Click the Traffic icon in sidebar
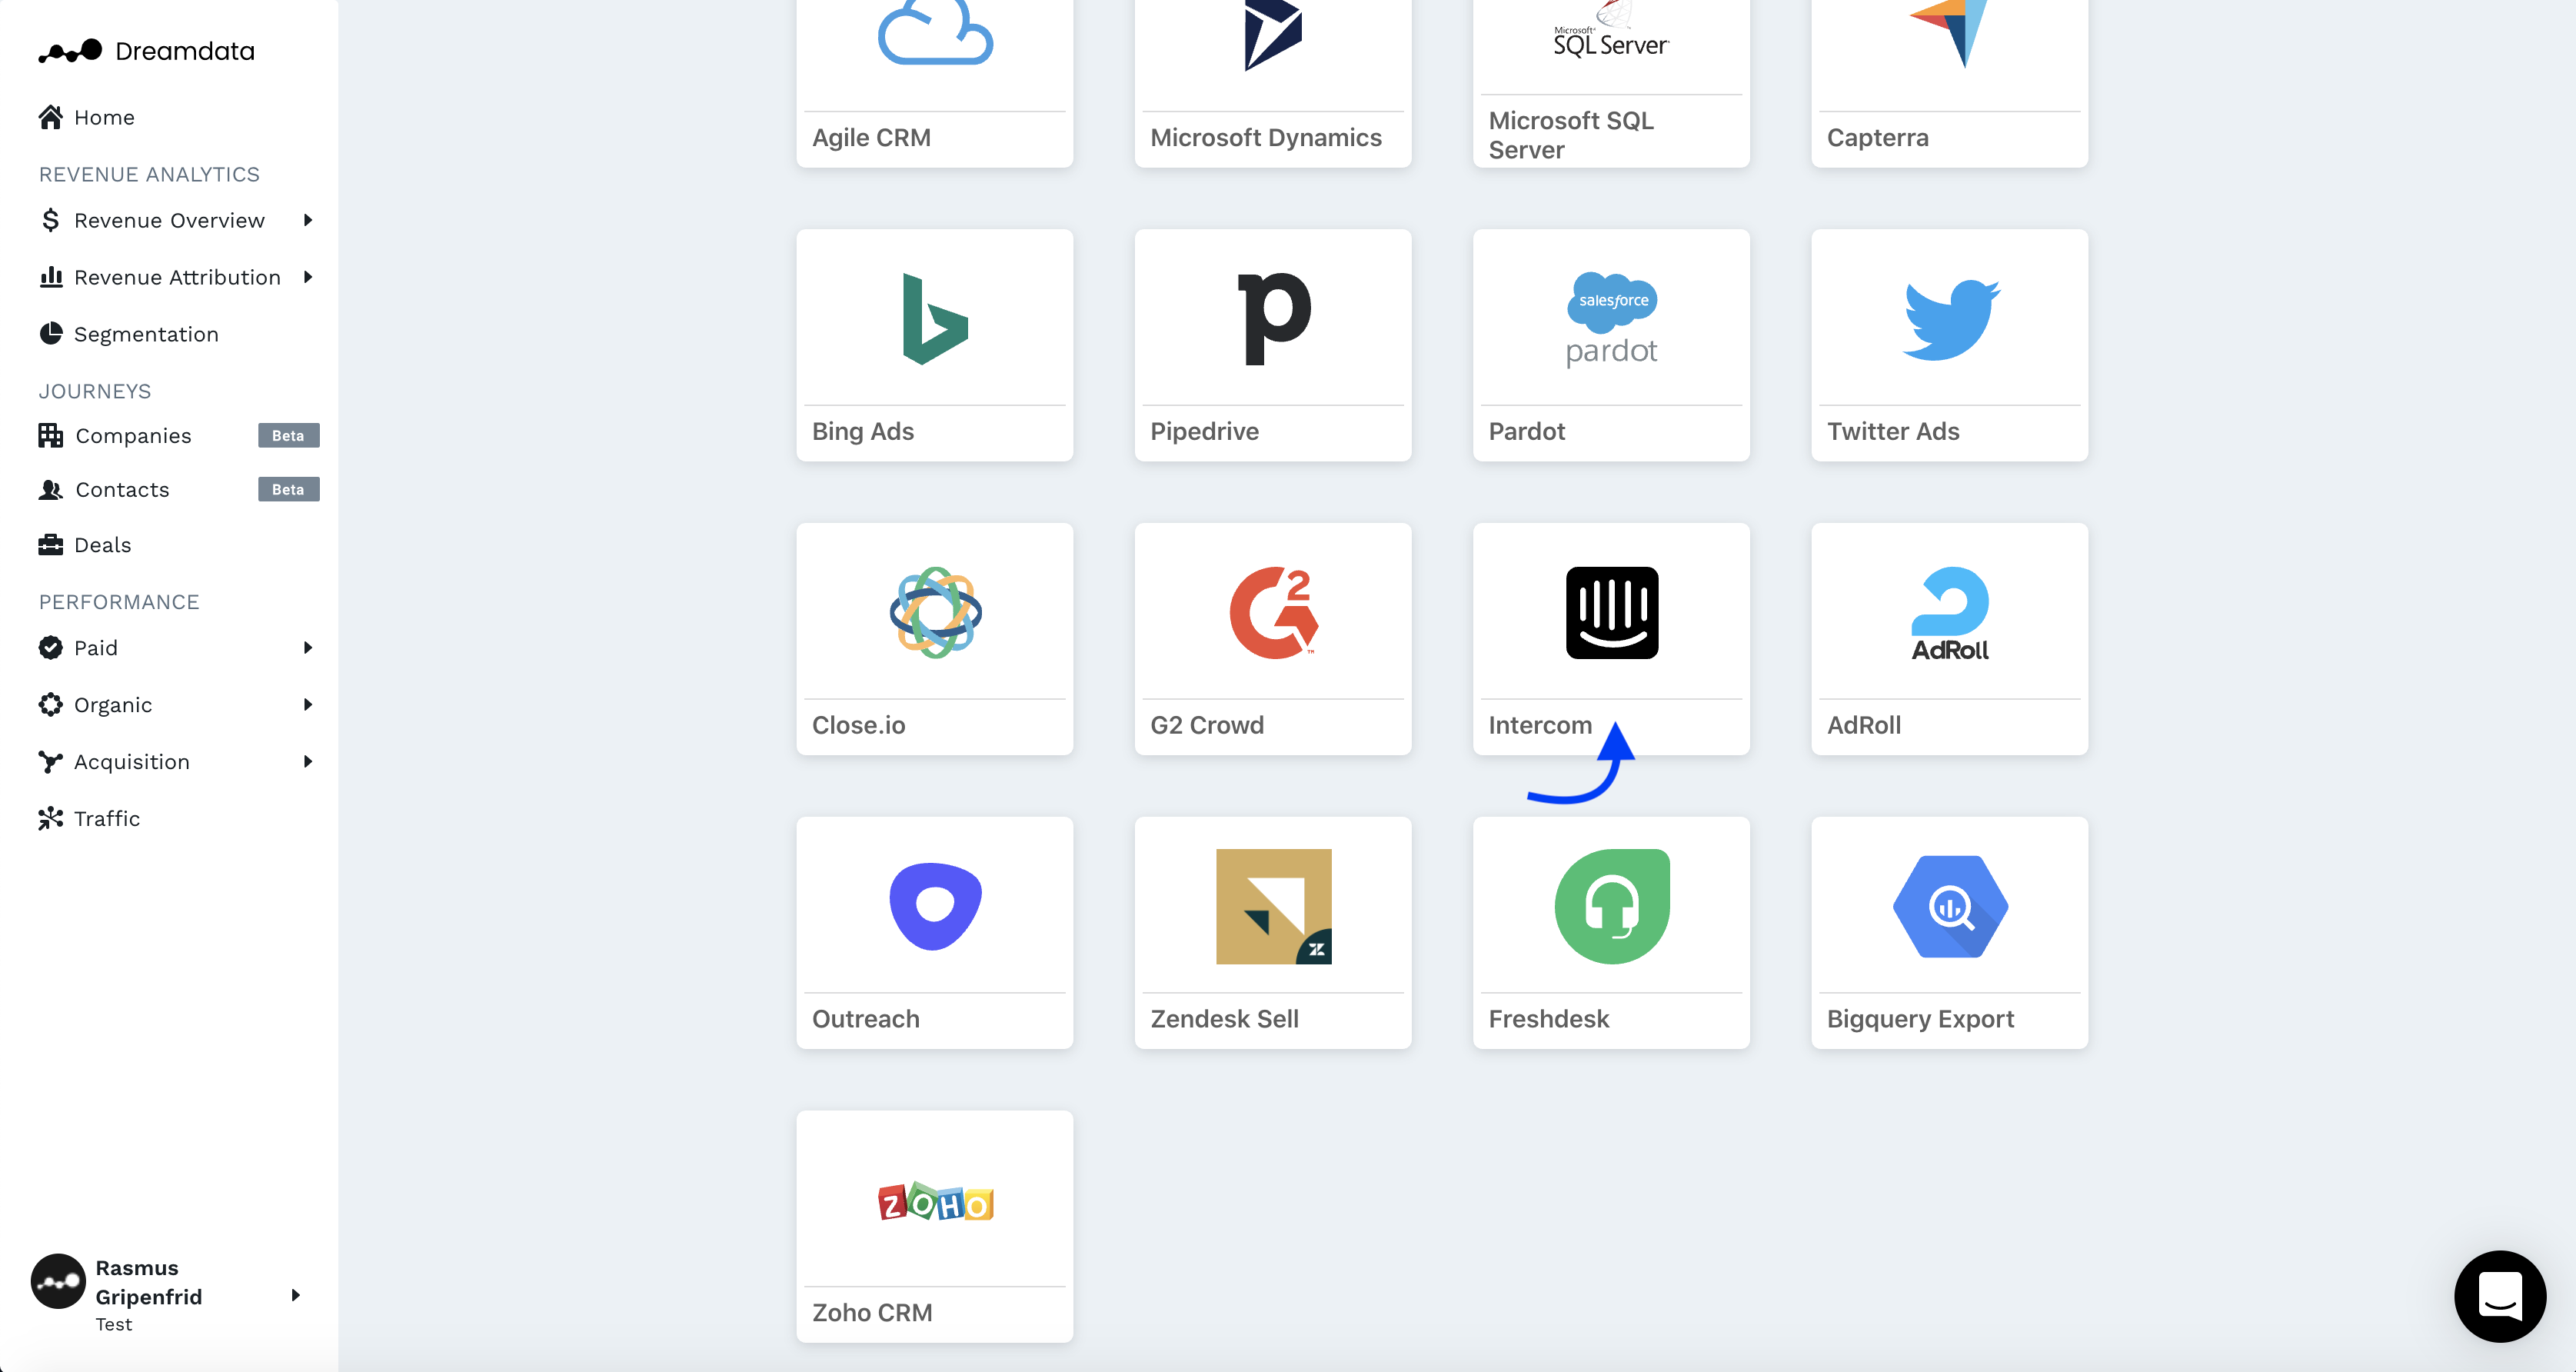 point(50,818)
